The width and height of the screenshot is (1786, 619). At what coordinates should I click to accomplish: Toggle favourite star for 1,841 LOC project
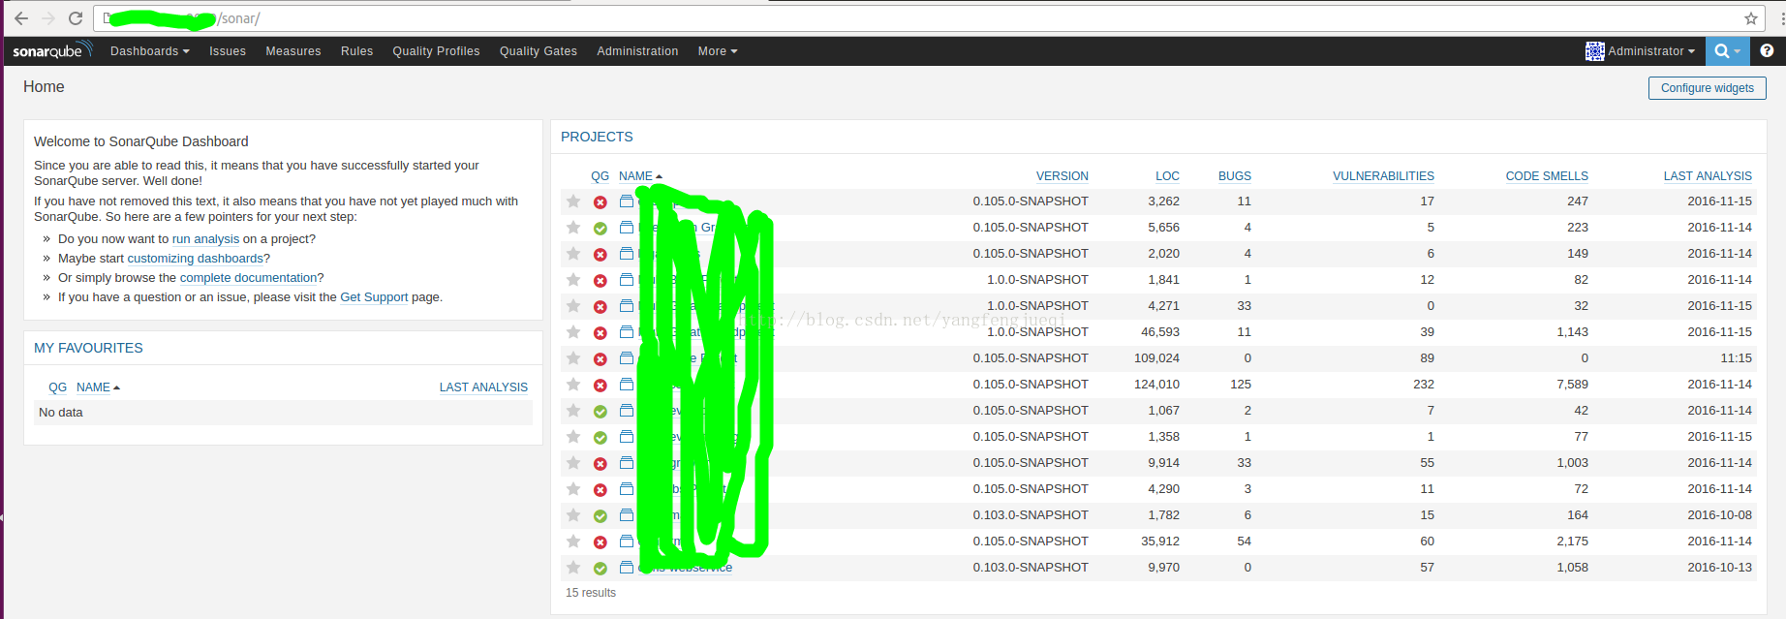click(573, 280)
